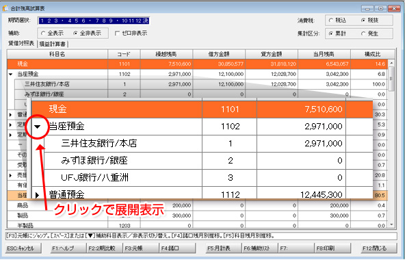Click the 貸方金額 column header

coord(272,54)
